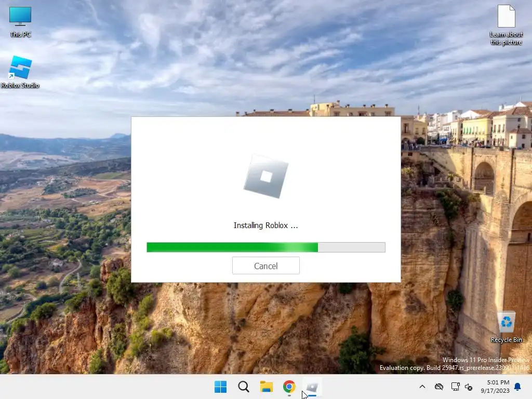Click the muted volume tray icon
This screenshot has width=532, height=399.
[469, 387]
